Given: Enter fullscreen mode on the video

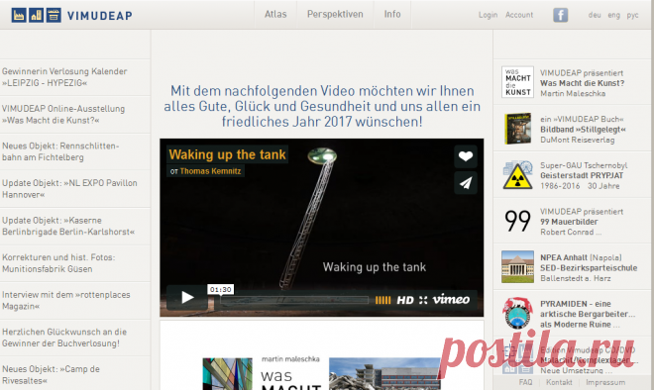Looking at the screenshot, I should coord(423,300).
